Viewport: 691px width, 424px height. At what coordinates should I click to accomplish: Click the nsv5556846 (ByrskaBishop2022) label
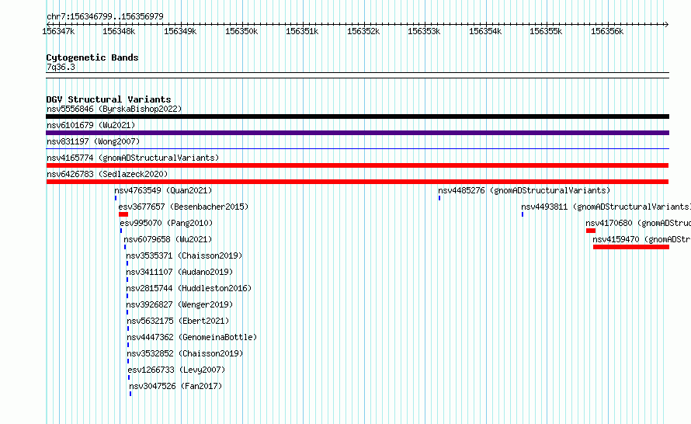(114, 109)
